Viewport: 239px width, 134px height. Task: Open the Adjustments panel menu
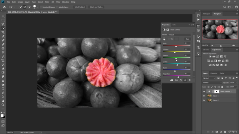click(237, 50)
